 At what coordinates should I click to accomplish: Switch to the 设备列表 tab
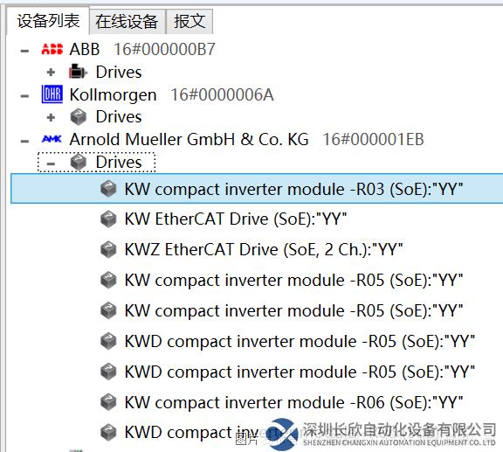pos(48,21)
